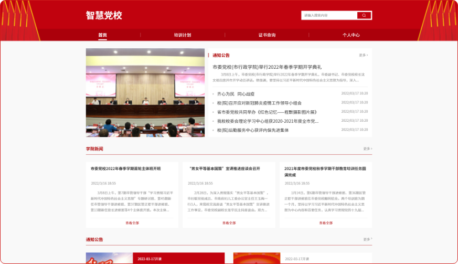Open the 培训计划 navigation tab
458x264 pixels.
(183, 35)
